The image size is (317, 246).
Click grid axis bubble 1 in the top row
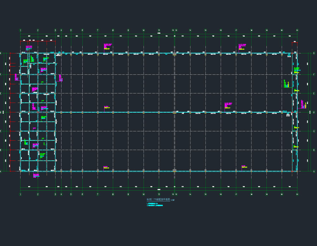pyautogui.click(x=20, y=30)
